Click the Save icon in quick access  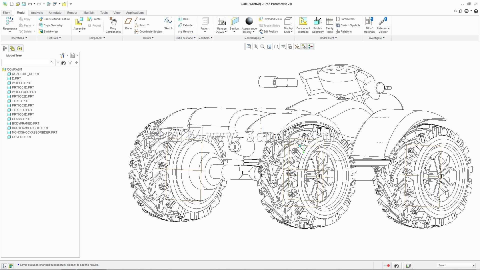tap(23, 4)
